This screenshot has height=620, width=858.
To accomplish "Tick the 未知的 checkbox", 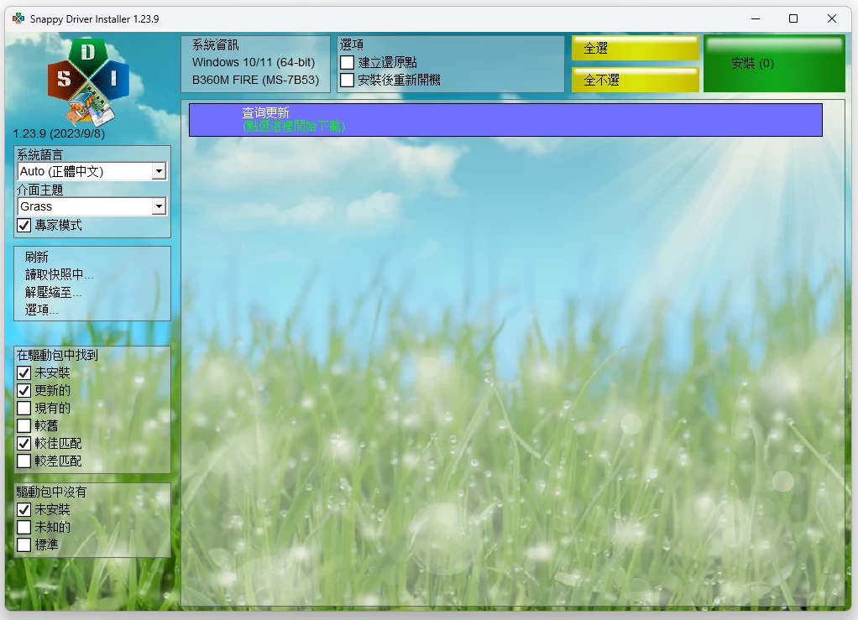I will click(24, 528).
